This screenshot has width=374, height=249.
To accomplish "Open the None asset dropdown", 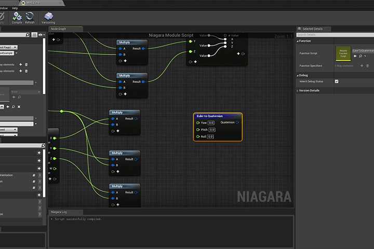I will click(x=25, y=92).
